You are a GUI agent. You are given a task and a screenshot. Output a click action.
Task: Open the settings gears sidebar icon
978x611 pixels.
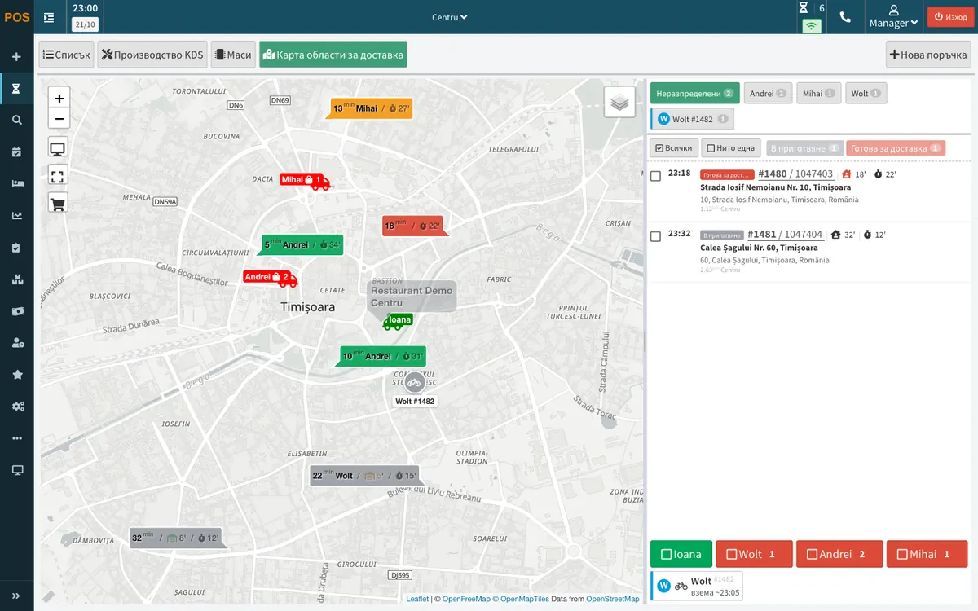(17, 406)
